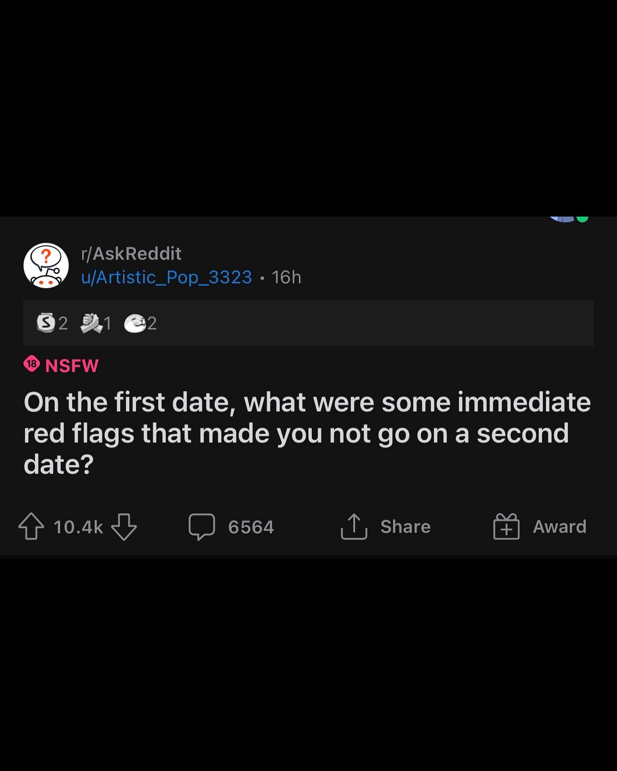Image resolution: width=617 pixels, height=771 pixels.
Task: Tap the 10.4k vote score
Action: click(x=78, y=527)
